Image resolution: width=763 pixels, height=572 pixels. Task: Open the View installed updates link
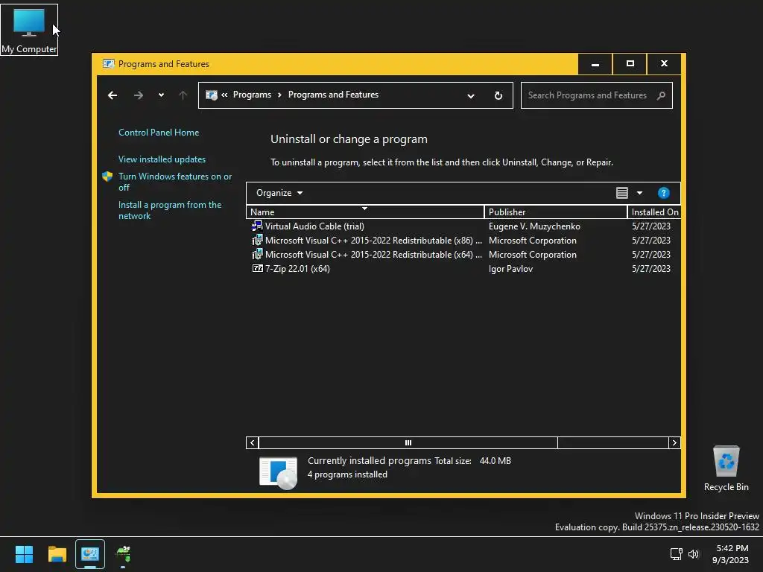tap(162, 159)
